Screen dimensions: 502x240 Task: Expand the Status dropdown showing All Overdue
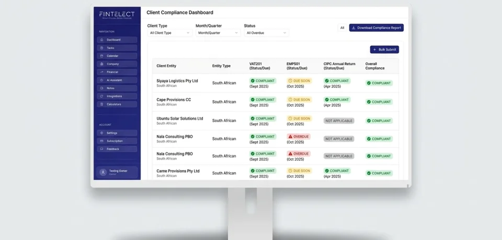pyautogui.click(x=266, y=33)
